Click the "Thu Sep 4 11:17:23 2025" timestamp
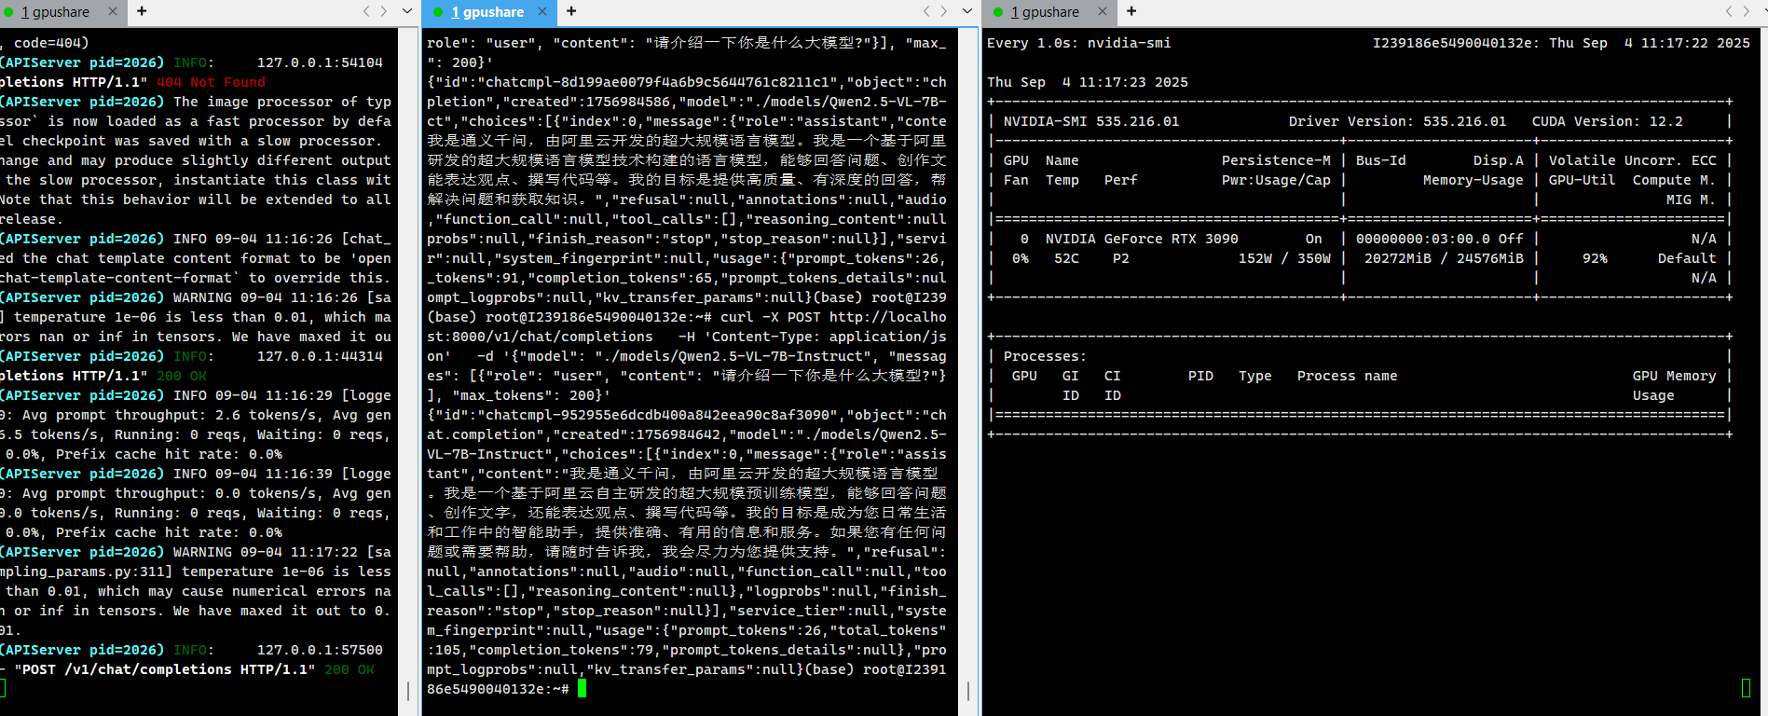 [x=1088, y=82]
